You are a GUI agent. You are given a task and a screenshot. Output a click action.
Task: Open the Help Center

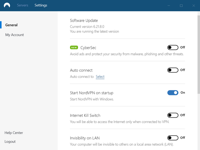click(x=14, y=133)
